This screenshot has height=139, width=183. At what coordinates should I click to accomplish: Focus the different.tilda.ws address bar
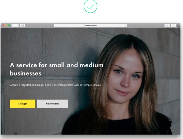(x=91, y=26)
